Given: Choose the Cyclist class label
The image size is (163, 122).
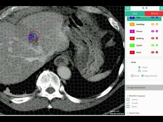Looking at the screenshot, I should click(139, 45).
